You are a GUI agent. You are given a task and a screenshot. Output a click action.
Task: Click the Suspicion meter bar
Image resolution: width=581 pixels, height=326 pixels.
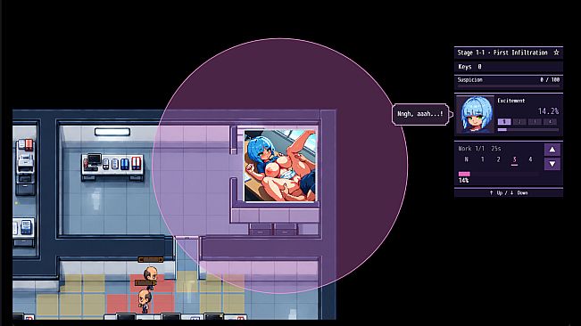(508, 86)
